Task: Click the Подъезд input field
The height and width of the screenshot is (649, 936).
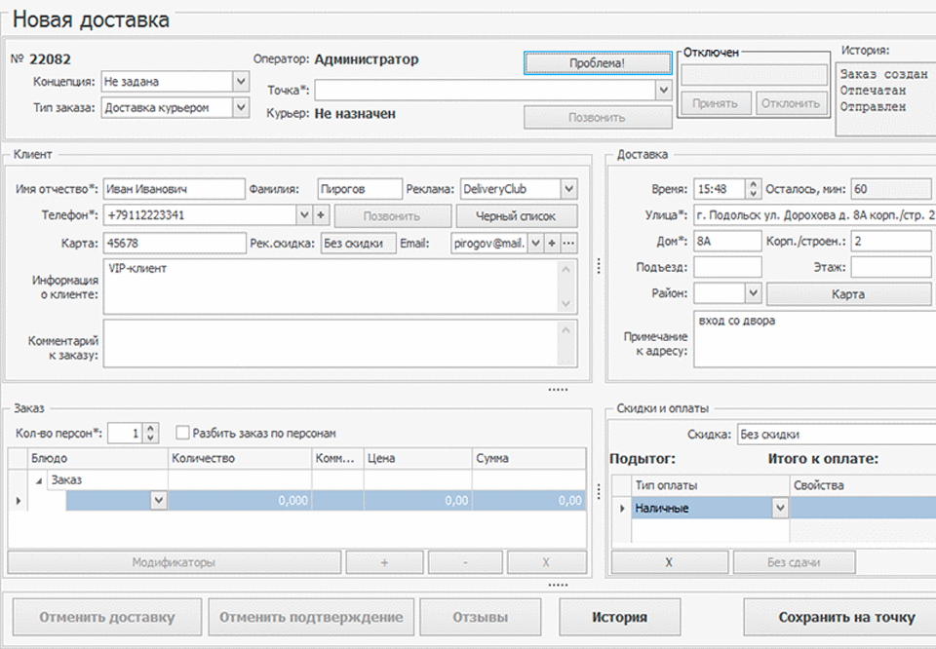Action: click(x=727, y=266)
